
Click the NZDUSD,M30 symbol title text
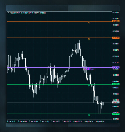click(15, 13)
